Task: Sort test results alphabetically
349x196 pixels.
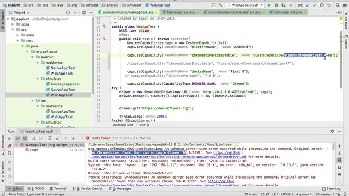Action: click(34, 138)
